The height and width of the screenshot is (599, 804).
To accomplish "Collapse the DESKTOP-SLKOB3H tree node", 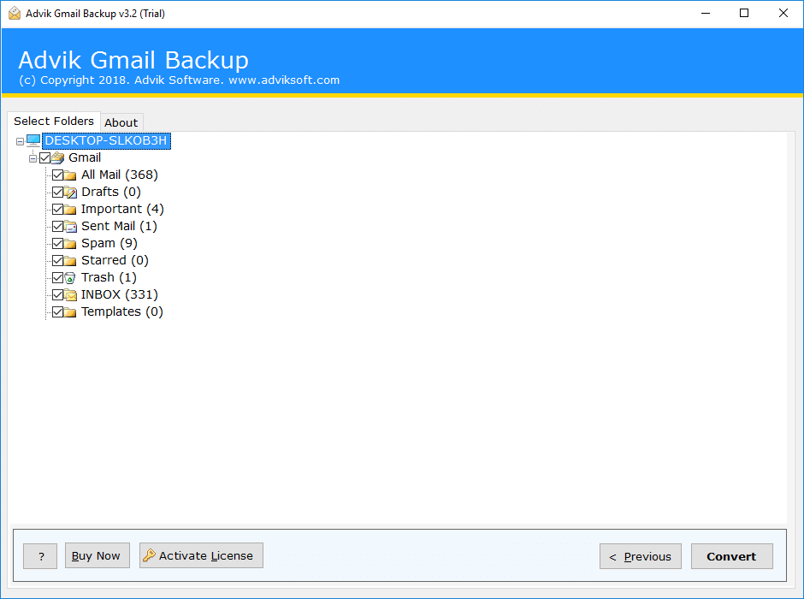I will (20, 140).
